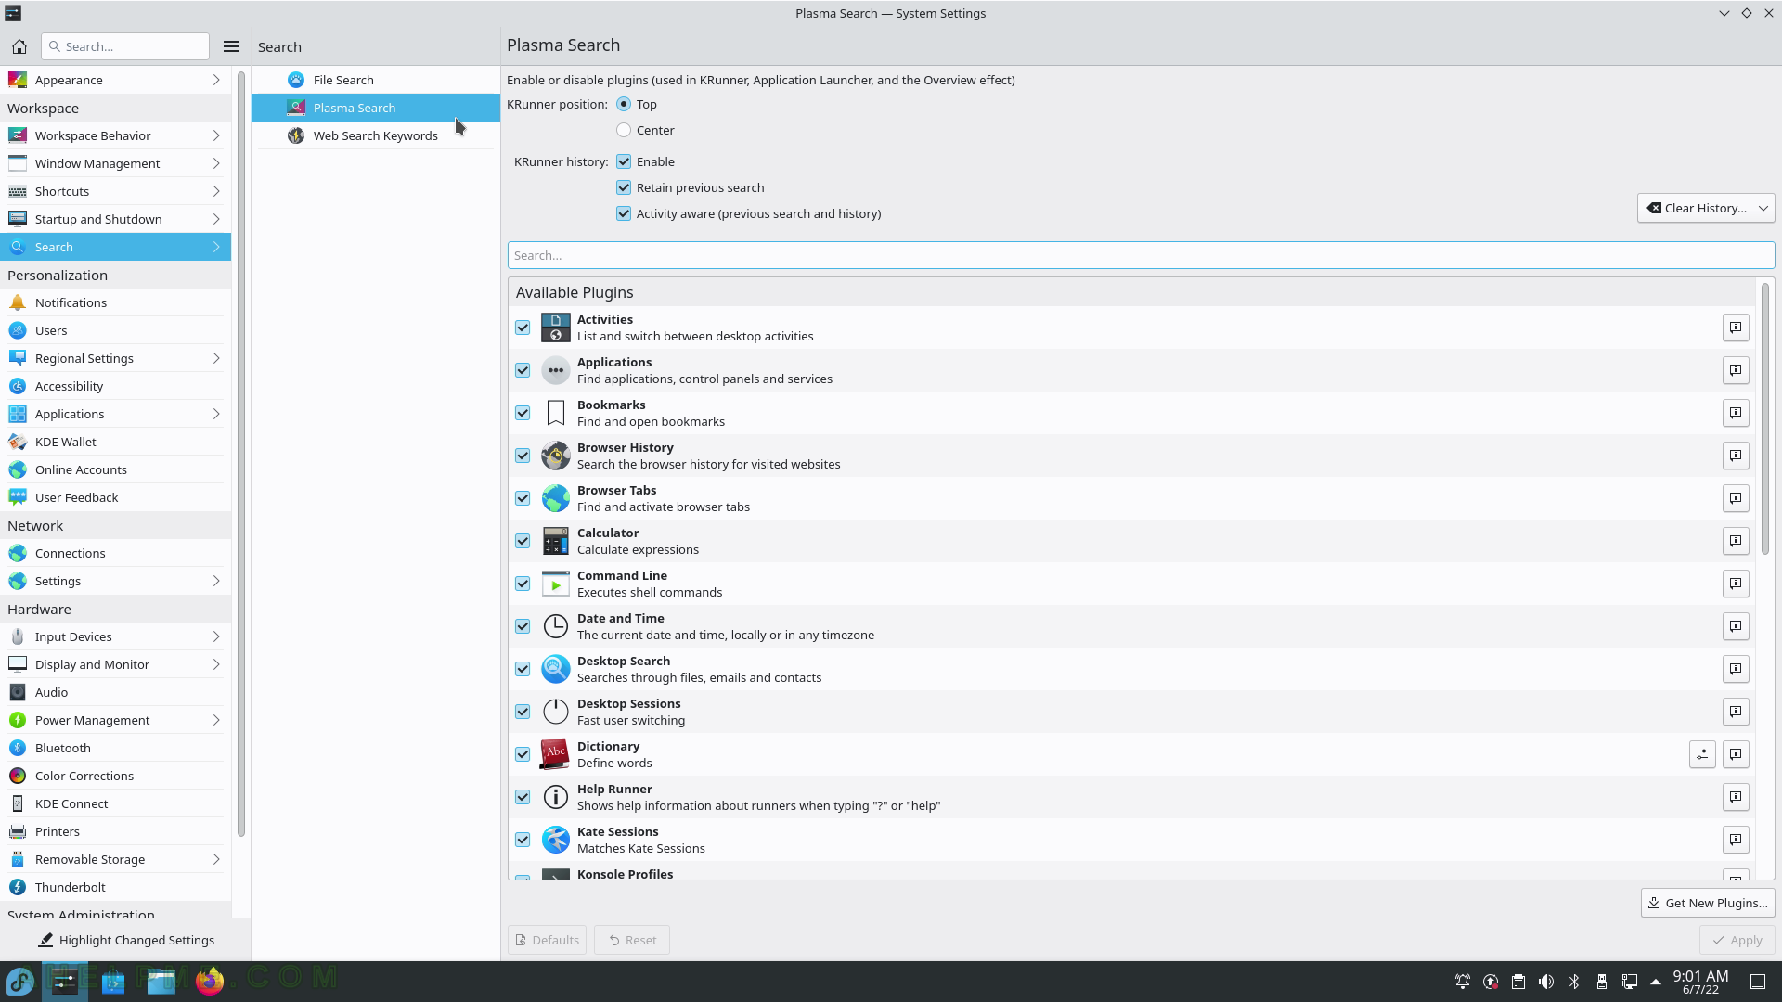Uncheck the Calculator plugin
Image resolution: width=1782 pixels, height=1002 pixels.
tap(523, 541)
